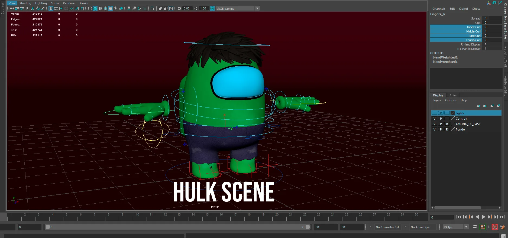Switch to the Display layer tab

[x=438, y=95]
